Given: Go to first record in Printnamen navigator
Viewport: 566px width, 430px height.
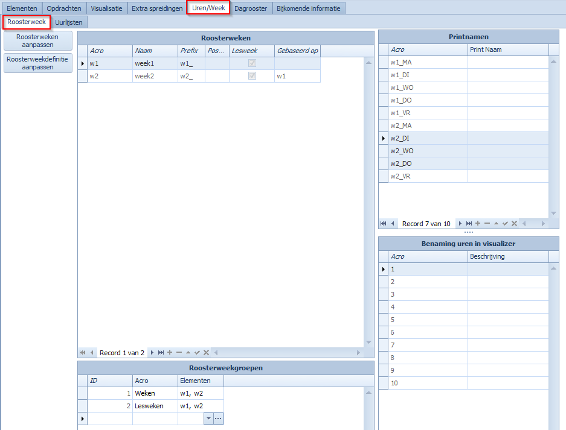Looking at the screenshot, I should point(384,224).
